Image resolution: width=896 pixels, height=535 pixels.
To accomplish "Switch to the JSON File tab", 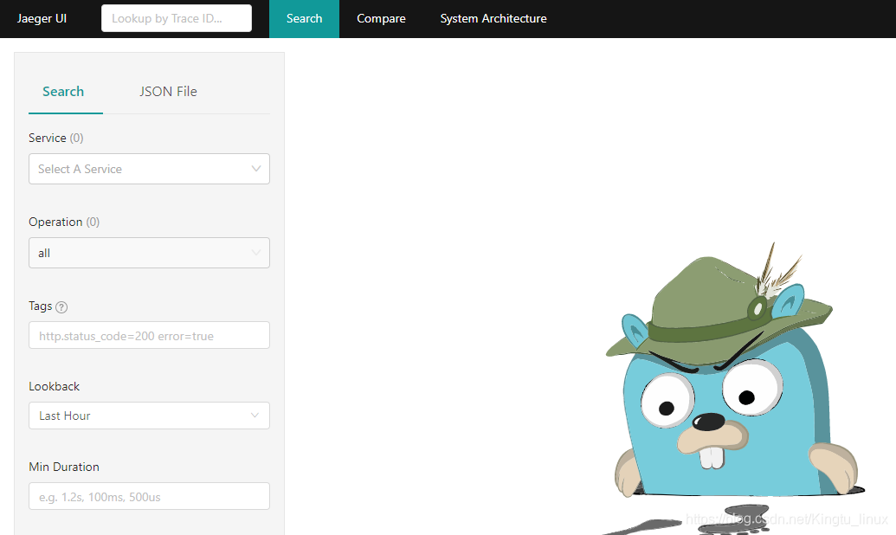I will 168,92.
